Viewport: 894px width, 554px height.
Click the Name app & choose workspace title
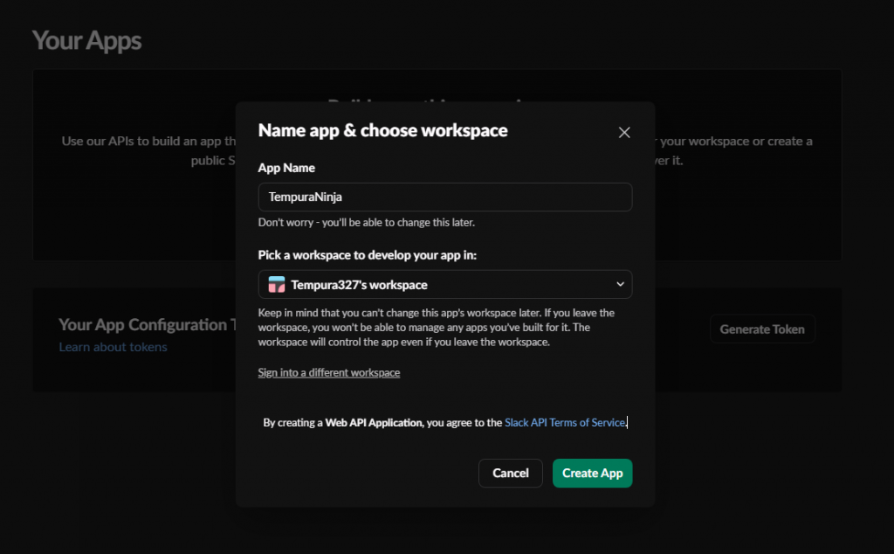[382, 130]
